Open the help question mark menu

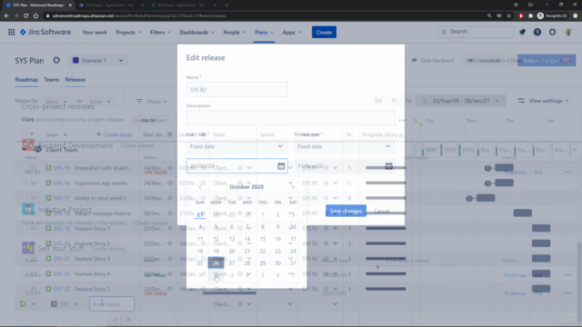(x=537, y=33)
